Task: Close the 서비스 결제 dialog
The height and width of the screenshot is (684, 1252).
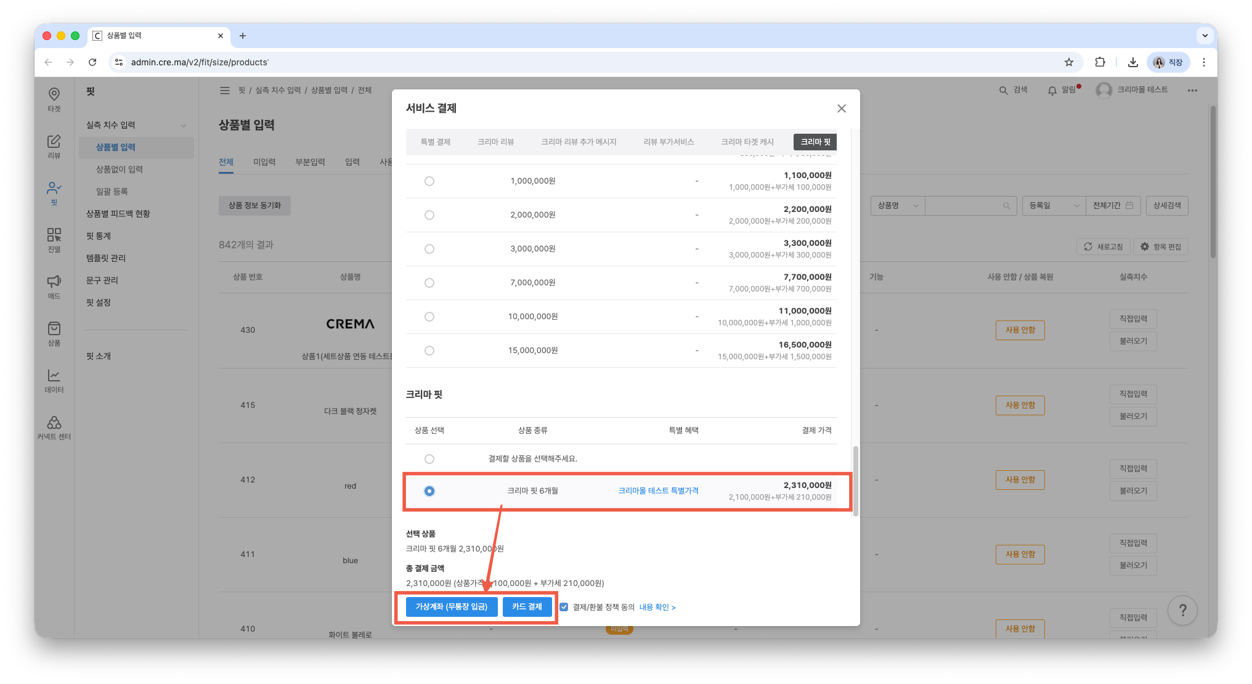Action: pos(841,108)
